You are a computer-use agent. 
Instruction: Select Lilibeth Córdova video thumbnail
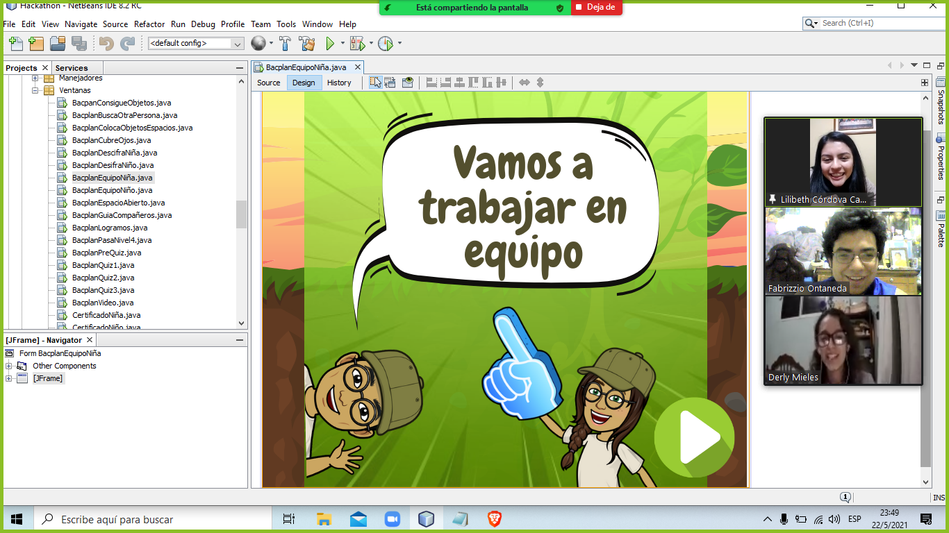(843, 162)
